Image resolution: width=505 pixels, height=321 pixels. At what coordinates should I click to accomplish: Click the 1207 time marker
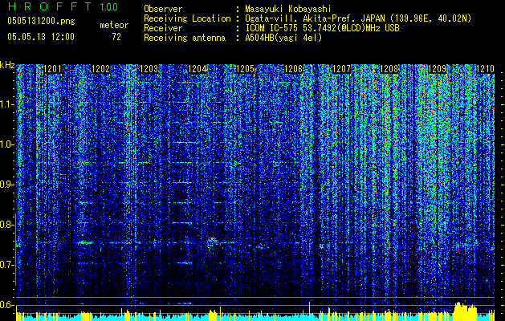pos(341,69)
